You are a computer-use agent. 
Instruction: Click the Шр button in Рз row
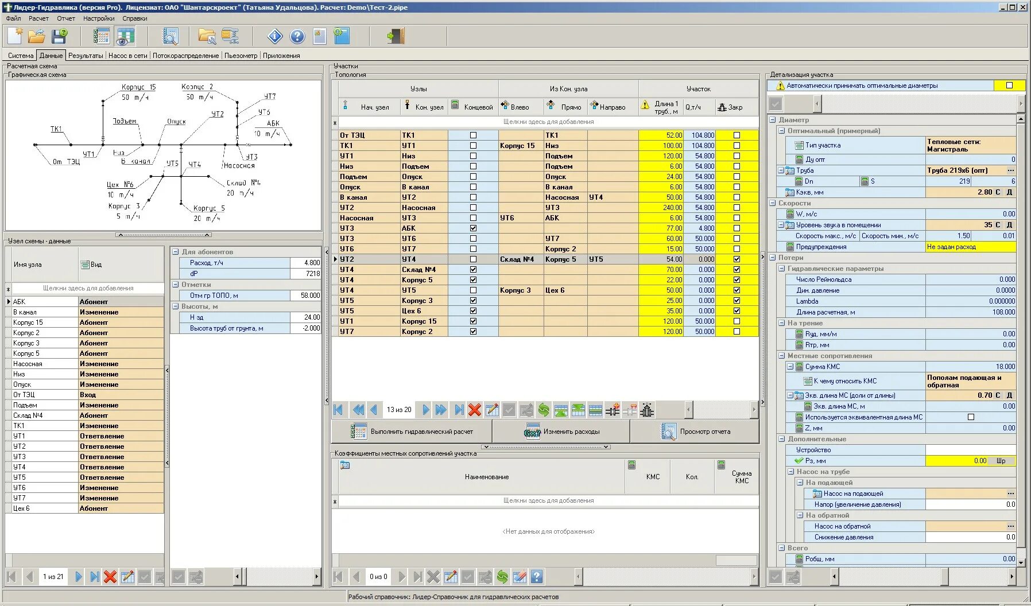point(1001,461)
